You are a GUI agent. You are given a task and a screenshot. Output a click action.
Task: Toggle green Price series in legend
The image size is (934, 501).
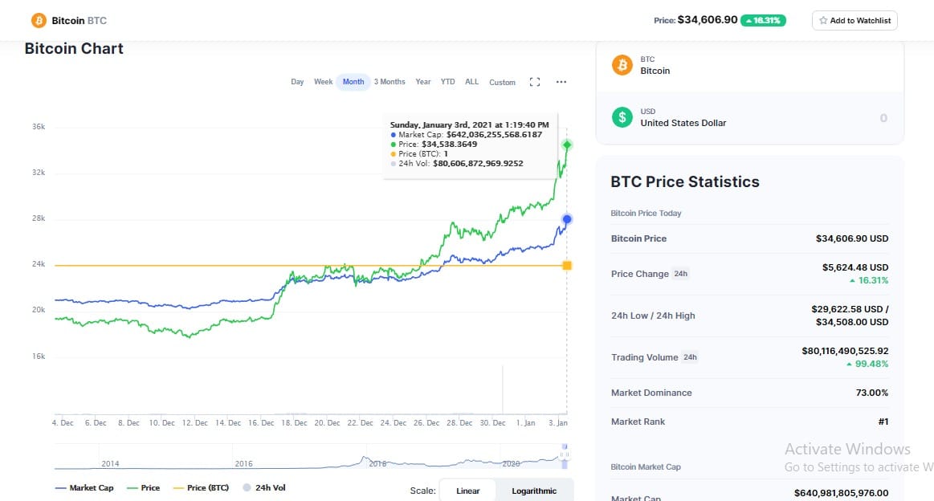coord(144,488)
